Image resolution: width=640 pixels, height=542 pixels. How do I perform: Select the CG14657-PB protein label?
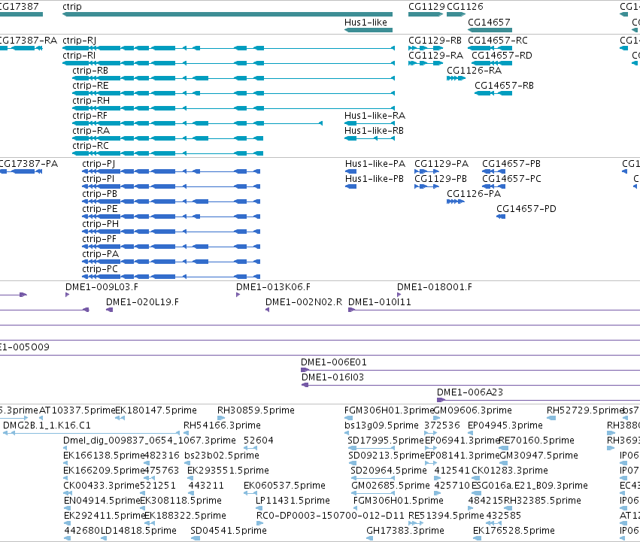[x=511, y=164]
